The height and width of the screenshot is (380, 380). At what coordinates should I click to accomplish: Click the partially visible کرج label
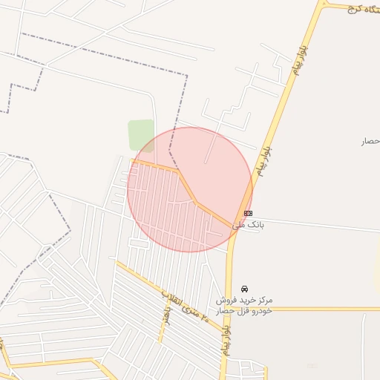(x=364, y=10)
